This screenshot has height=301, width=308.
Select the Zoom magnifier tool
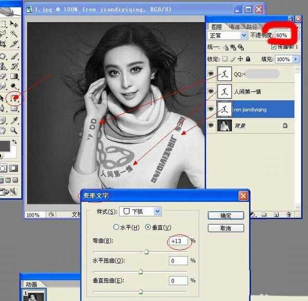click(14, 130)
